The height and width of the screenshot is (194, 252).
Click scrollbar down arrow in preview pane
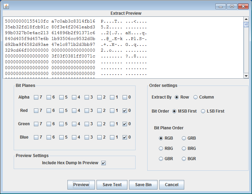[246, 76]
